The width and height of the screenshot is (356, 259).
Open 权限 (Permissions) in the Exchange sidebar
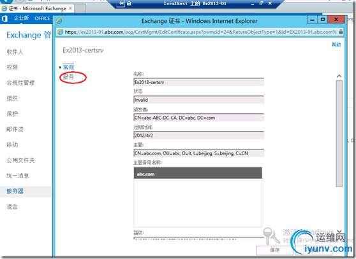12,67
